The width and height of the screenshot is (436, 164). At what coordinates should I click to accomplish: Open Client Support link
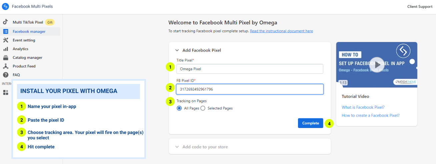[420, 7]
